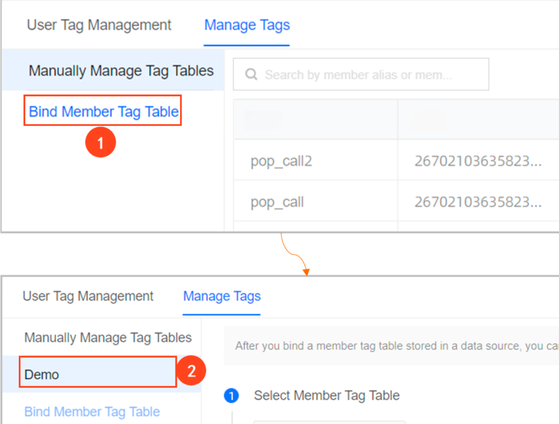Click the step 1 indicator beside Select Member Tag Table
Image resolution: width=559 pixels, height=424 pixels.
(232, 396)
